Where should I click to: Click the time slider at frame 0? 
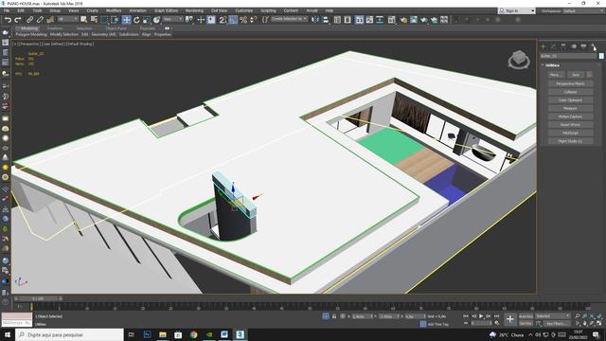pyautogui.click(x=38, y=298)
